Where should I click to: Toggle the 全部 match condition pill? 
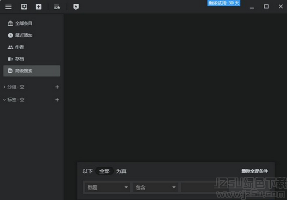coord(104,171)
